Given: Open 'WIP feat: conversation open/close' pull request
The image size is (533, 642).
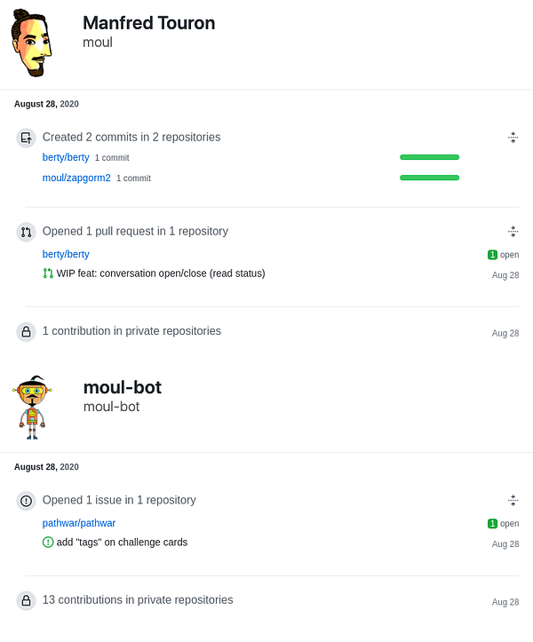Looking at the screenshot, I should [x=160, y=273].
